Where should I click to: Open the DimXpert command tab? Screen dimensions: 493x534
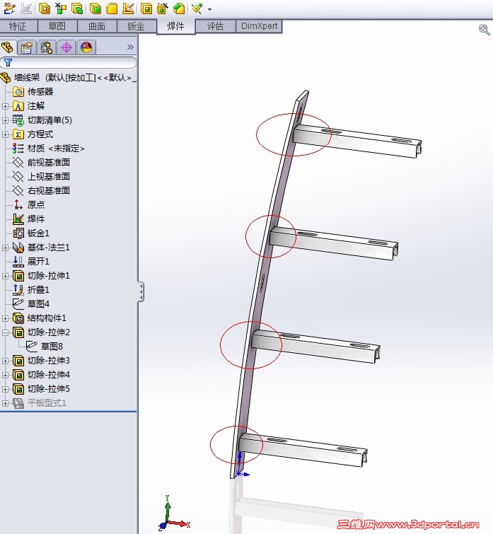[259, 26]
